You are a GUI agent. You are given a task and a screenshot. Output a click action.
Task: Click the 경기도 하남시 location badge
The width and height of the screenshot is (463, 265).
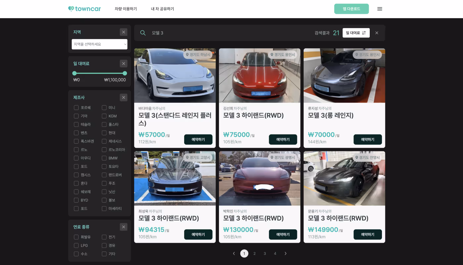coord(198,55)
